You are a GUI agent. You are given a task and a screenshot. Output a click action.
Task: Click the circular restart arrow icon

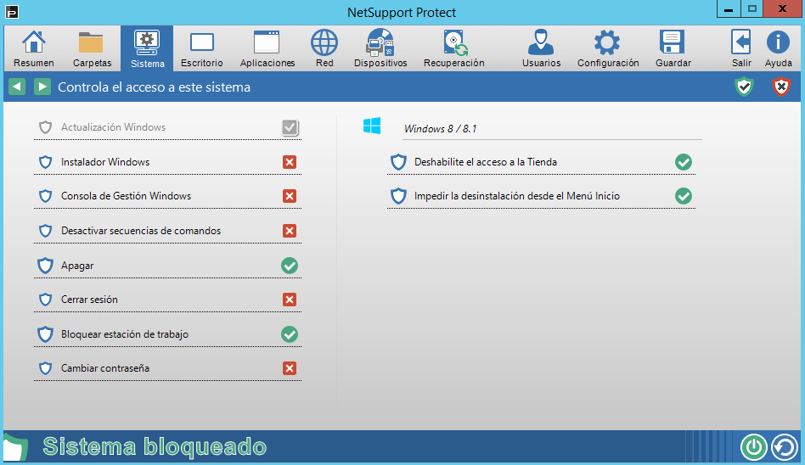[x=785, y=447]
